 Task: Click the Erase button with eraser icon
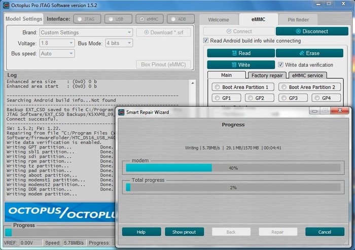309,53
